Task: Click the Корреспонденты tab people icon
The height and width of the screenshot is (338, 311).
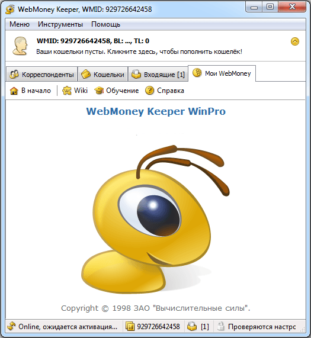Action: 14,75
